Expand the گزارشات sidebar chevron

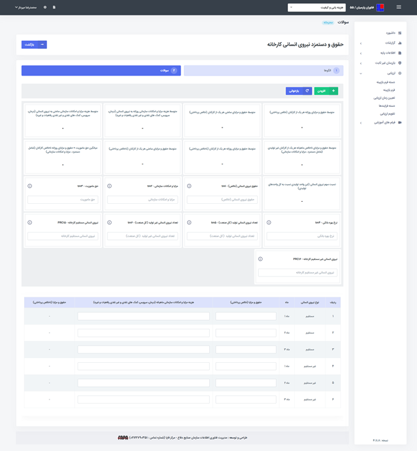(361, 43)
